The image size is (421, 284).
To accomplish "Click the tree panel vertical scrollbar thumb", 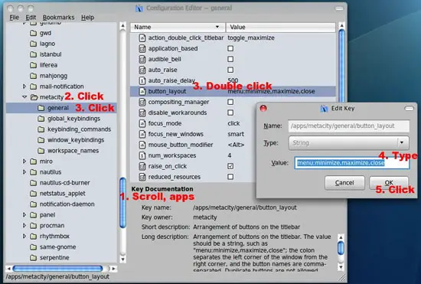I will coord(122,203).
